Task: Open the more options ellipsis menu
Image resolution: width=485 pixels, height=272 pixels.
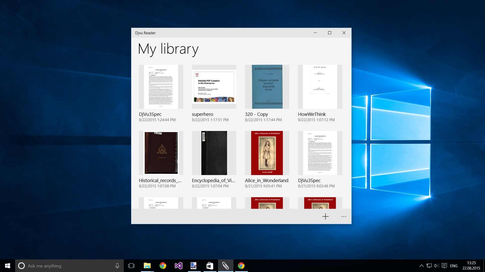Action: tap(344, 217)
